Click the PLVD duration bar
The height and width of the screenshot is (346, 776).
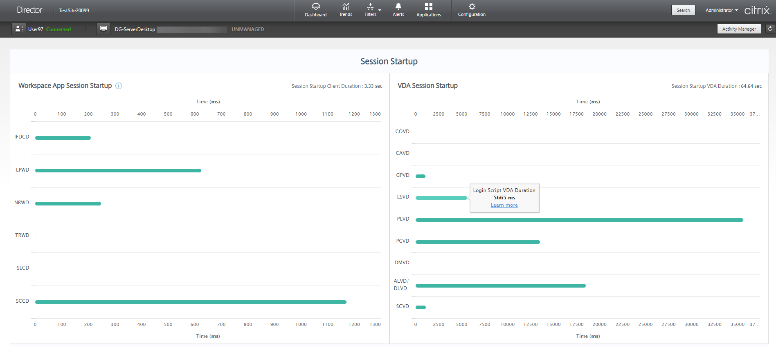point(579,220)
